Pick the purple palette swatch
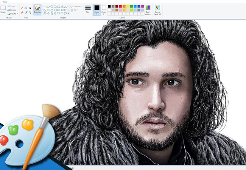The image size is (246, 170). pos(143,6)
